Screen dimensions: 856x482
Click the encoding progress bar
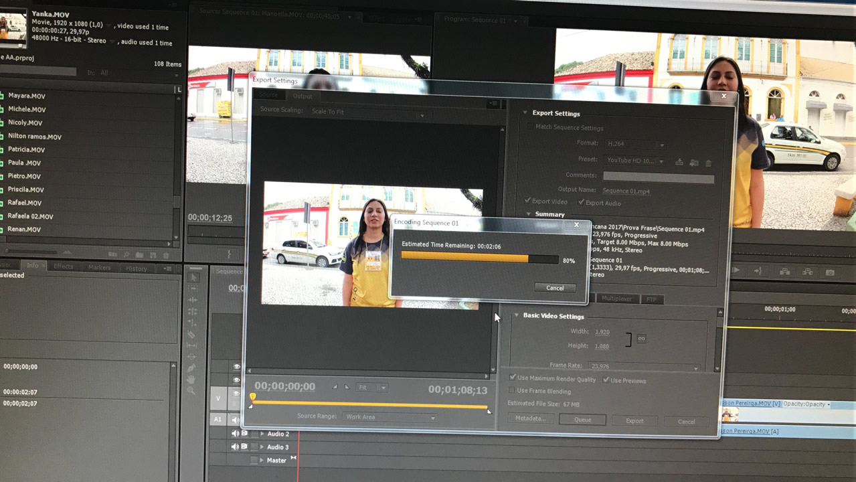click(x=480, y=258)
